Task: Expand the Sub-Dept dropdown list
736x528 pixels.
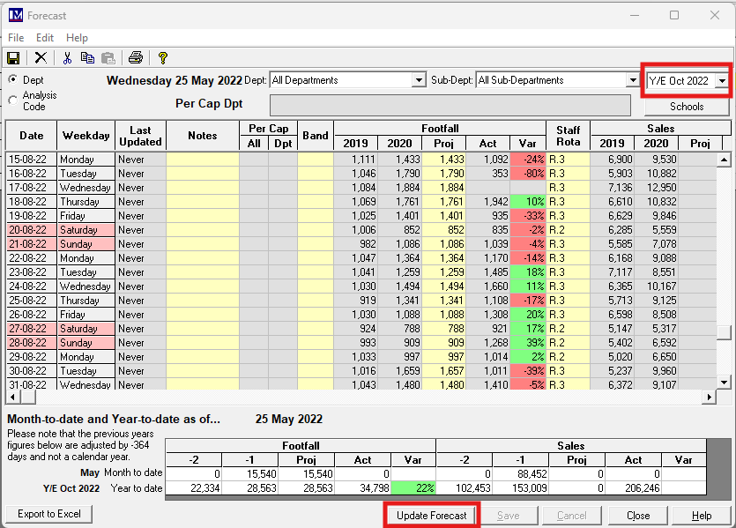Action: [x=632, y=80]
